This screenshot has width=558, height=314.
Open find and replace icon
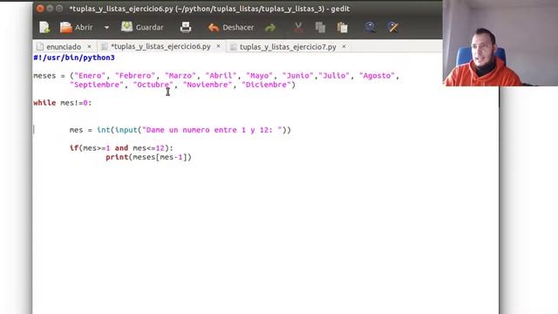392,27
